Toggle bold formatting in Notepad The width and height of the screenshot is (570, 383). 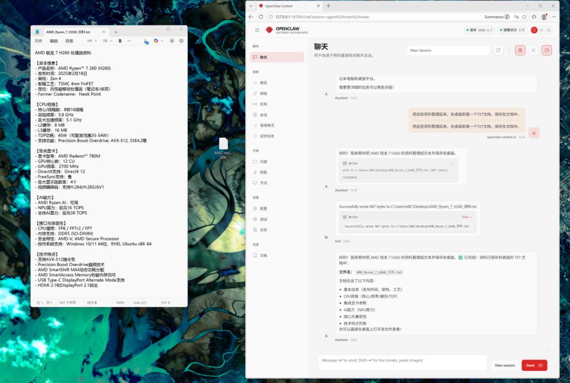click(x=120, y=40)
